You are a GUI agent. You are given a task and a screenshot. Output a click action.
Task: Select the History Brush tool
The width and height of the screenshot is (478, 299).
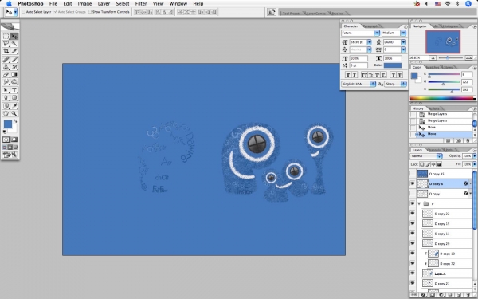point(14,67)
